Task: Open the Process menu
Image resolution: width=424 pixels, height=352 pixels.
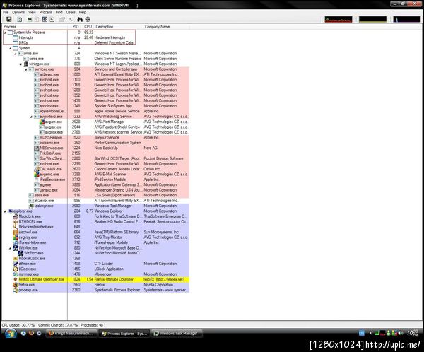Action: 46,13
